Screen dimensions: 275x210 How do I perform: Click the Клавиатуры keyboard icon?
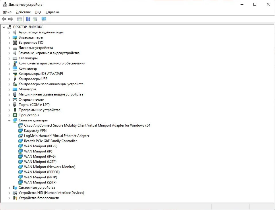(x=15, y=58)
